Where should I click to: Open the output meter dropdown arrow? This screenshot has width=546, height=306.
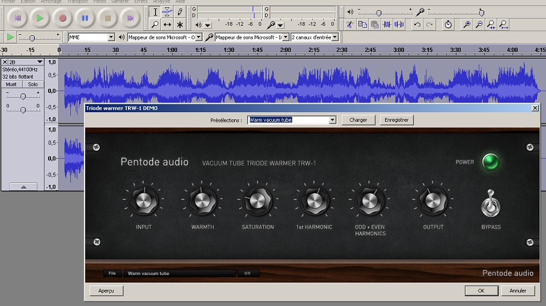pos(208,25)
